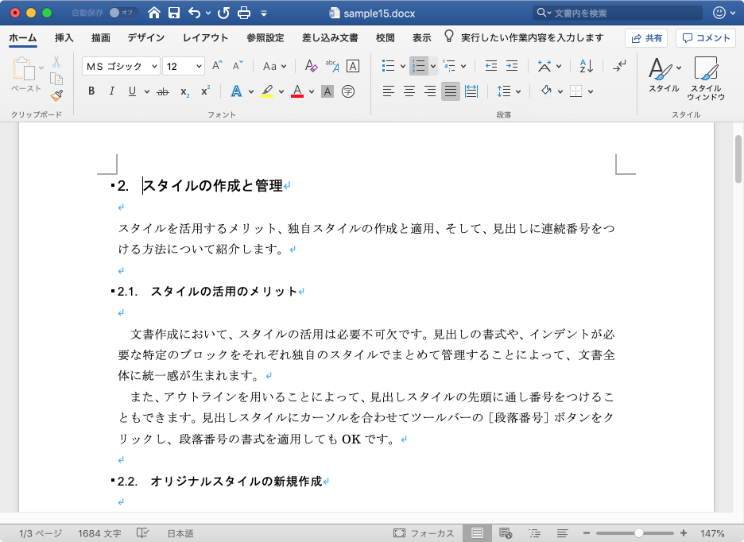Screen dimensions: 744x542
Task: Toggle strikethrough formatting
Action: [x=163, y=91]
